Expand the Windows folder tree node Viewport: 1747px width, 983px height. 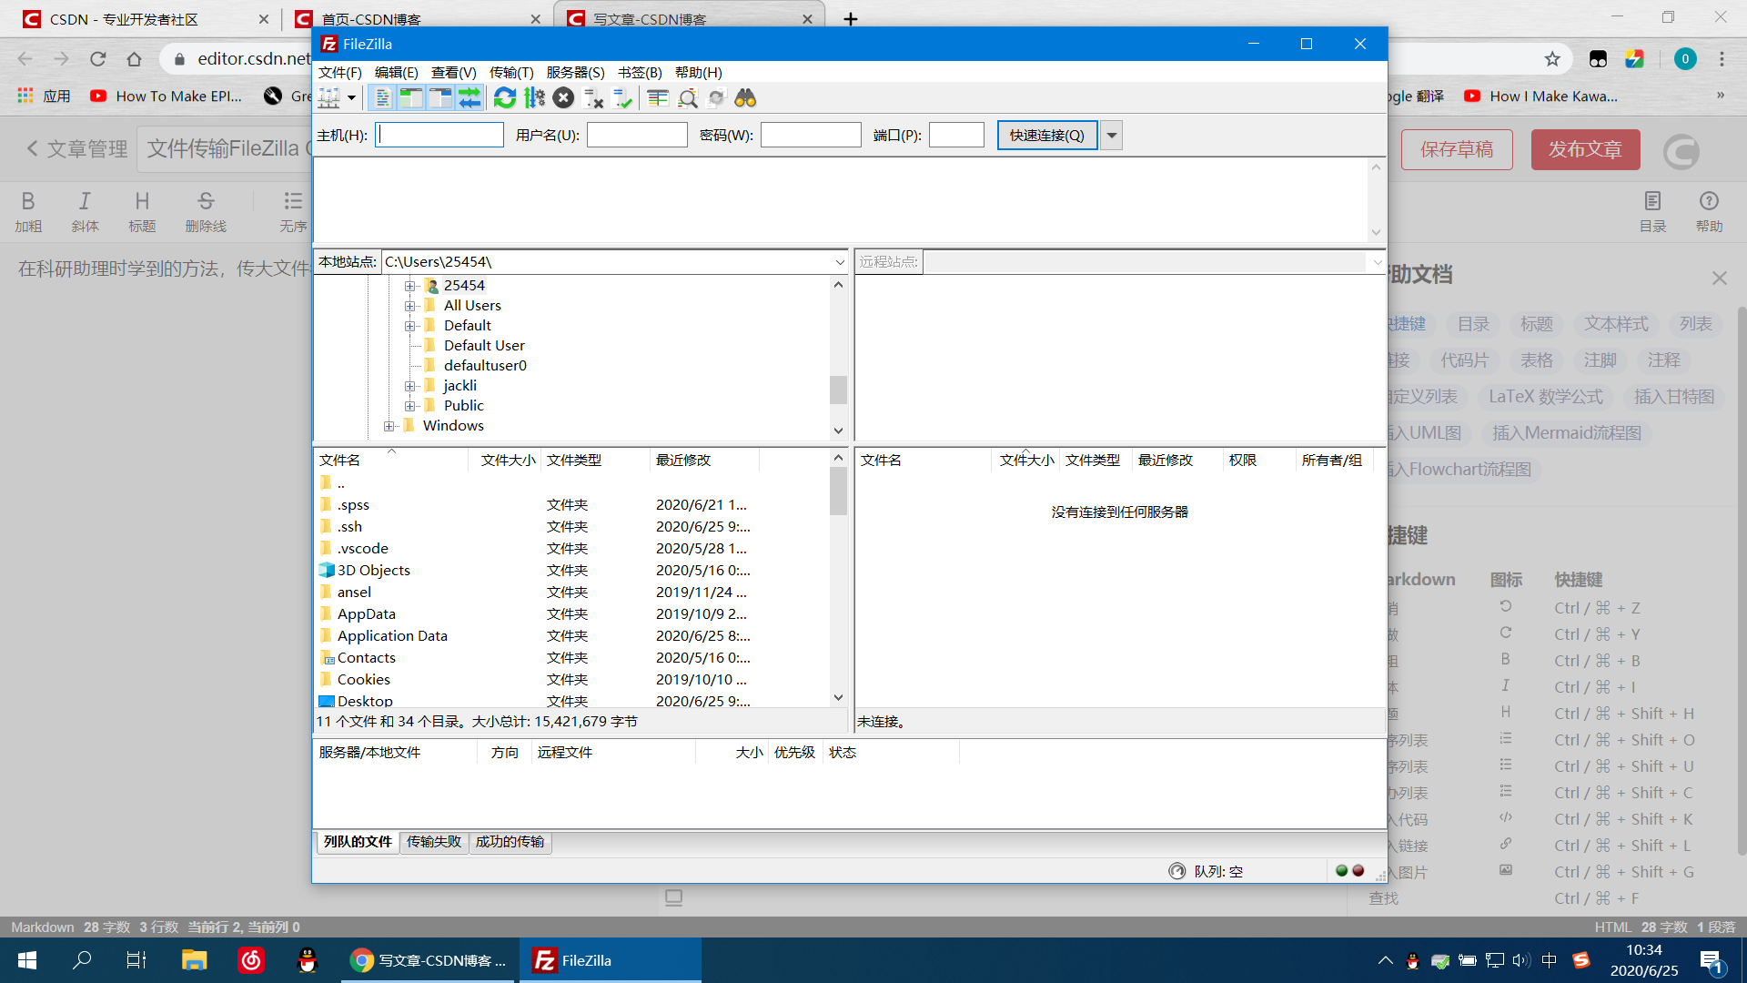(x=389, y=426)
